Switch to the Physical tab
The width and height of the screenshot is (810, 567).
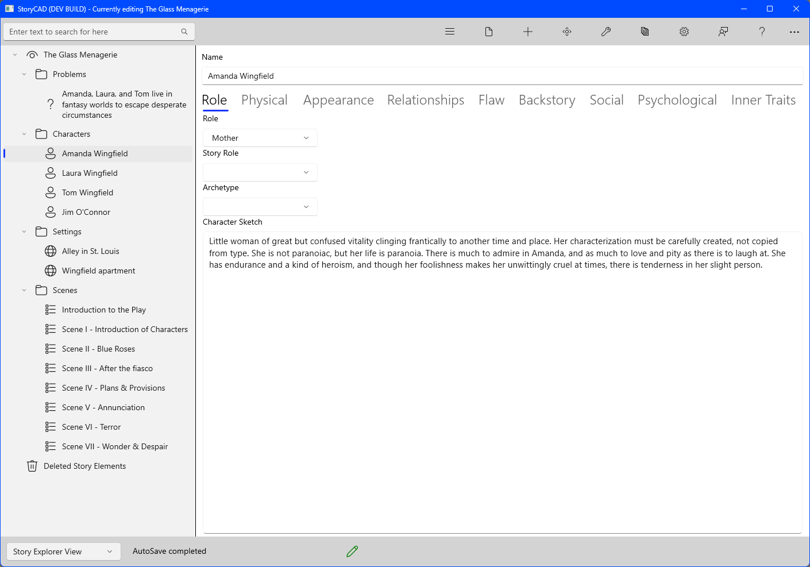[x=264, y=100]
